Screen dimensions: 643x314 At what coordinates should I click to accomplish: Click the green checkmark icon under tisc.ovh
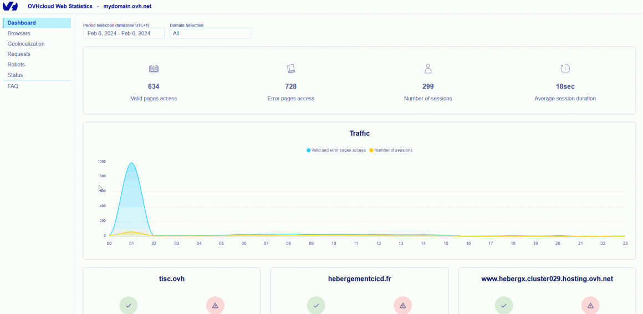tap(129, 305)
